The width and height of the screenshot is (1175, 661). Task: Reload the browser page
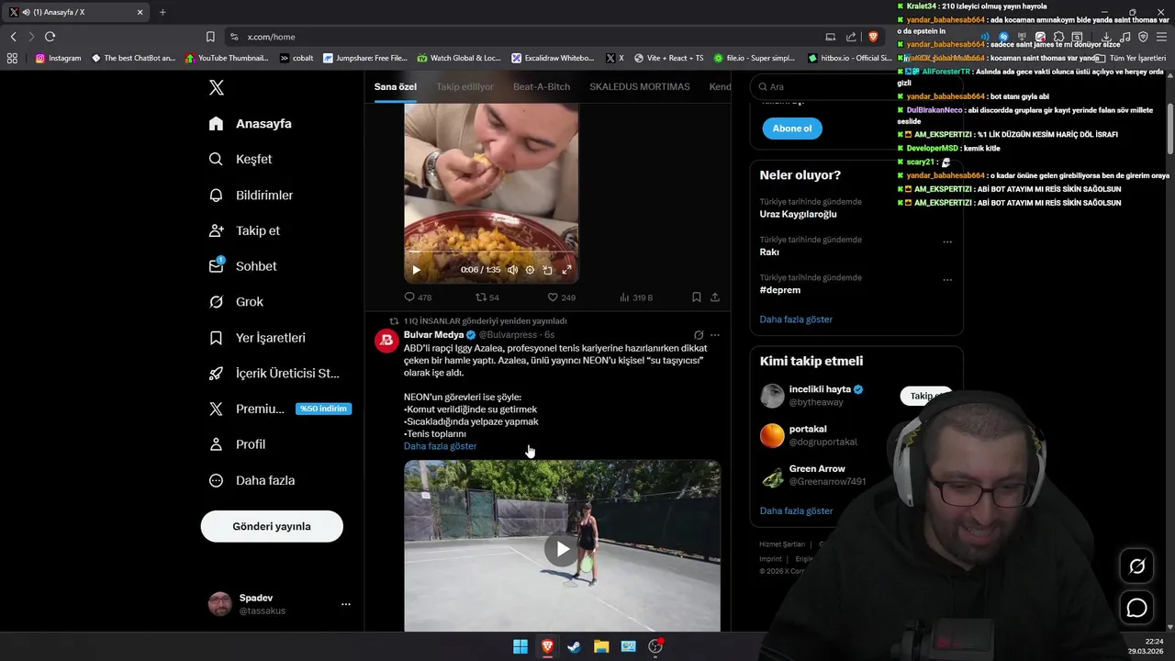pyautogui.click(x=50, y=37)
